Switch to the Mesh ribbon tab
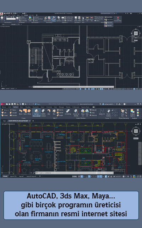 tap(21, 107)
